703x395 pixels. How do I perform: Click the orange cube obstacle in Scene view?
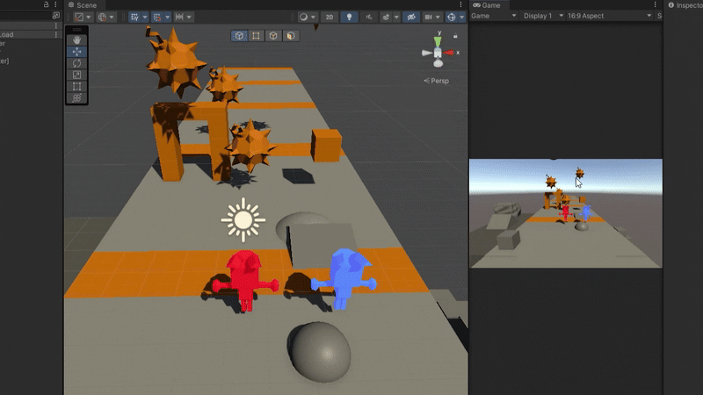326,145
